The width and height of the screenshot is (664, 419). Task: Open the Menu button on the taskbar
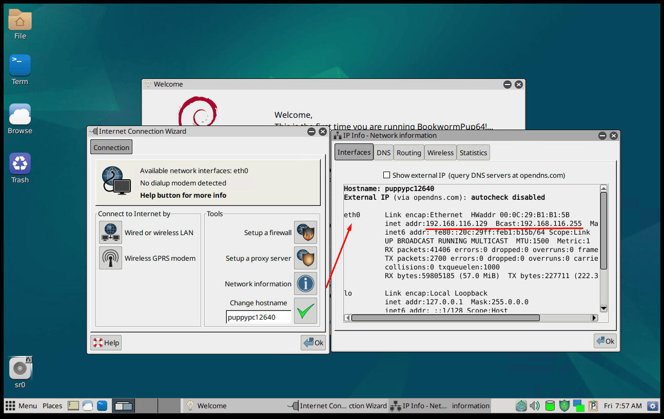pyautogui.click(x=21, y=406)
